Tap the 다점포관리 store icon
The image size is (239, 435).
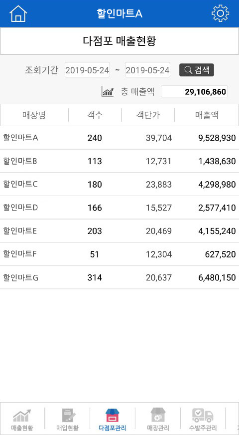click(x=113, y=416)
